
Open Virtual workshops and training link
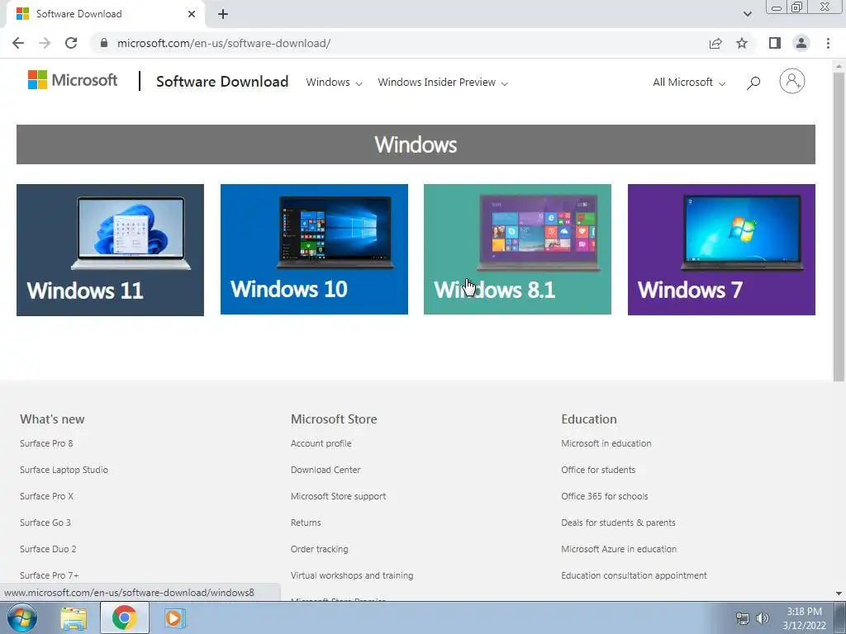click(x=352, y=575)
